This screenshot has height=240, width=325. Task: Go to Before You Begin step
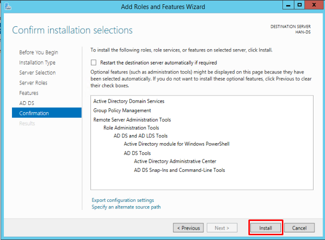(39, 52)
